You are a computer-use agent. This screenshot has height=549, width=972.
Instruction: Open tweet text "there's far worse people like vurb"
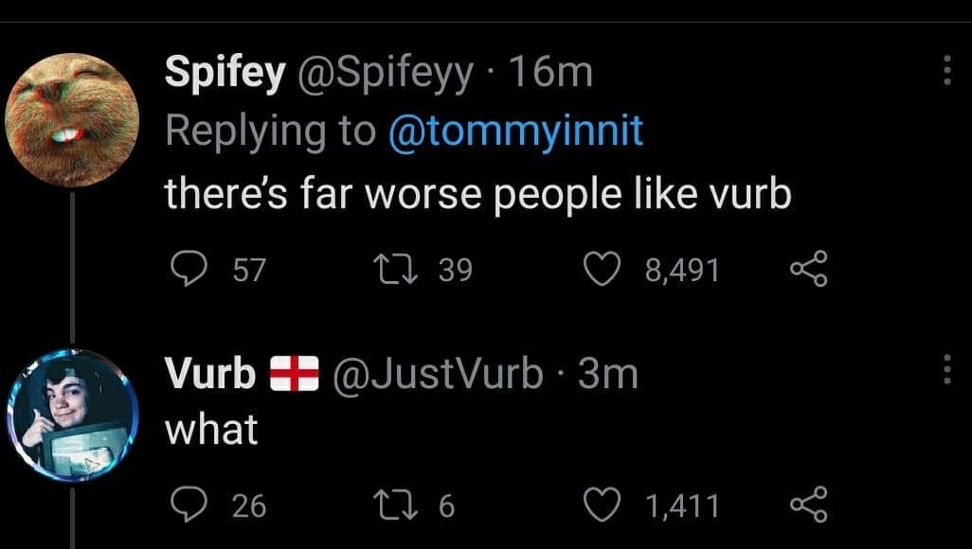tap(477, 194)
